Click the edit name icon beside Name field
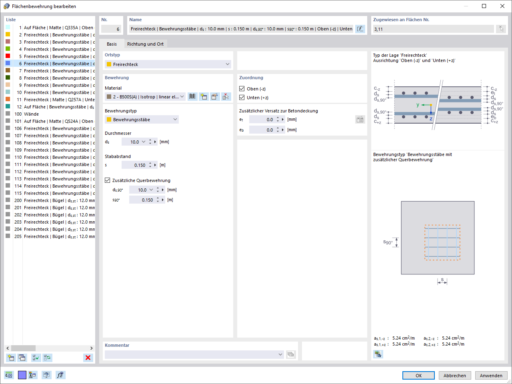The height and width of the screenshot is (384, 512). click(360, 29)
